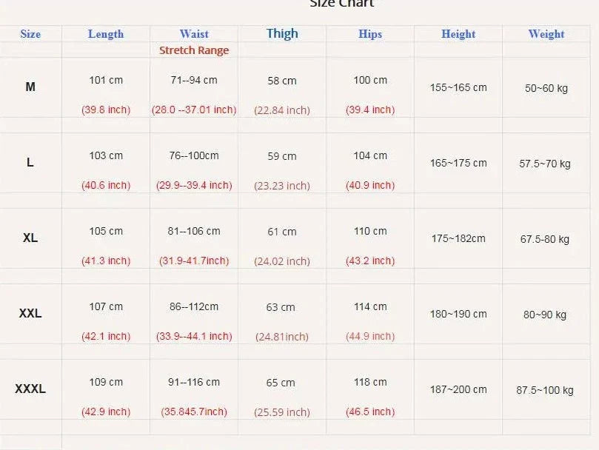The height and width of the screenshot is (450, 599).
Task: Click the Waist column header
Action: click(194, 34)
